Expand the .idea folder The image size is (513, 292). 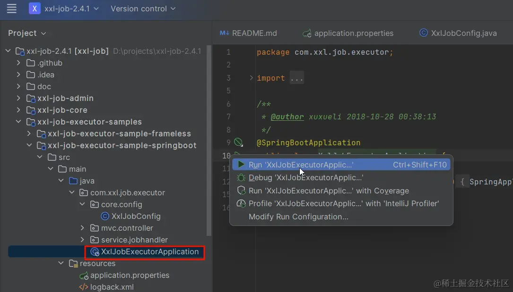tap(18, 75)
